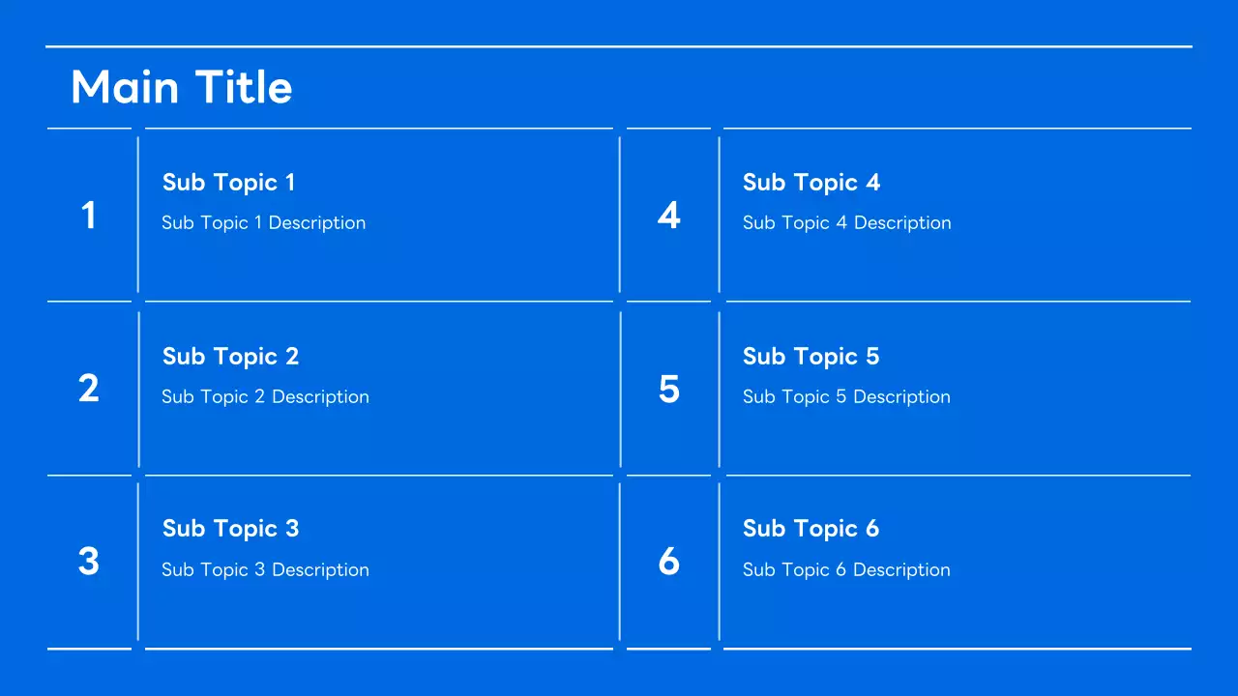
Task: Select the Sub Topic 4 Description text
Action: coord(847,223)
